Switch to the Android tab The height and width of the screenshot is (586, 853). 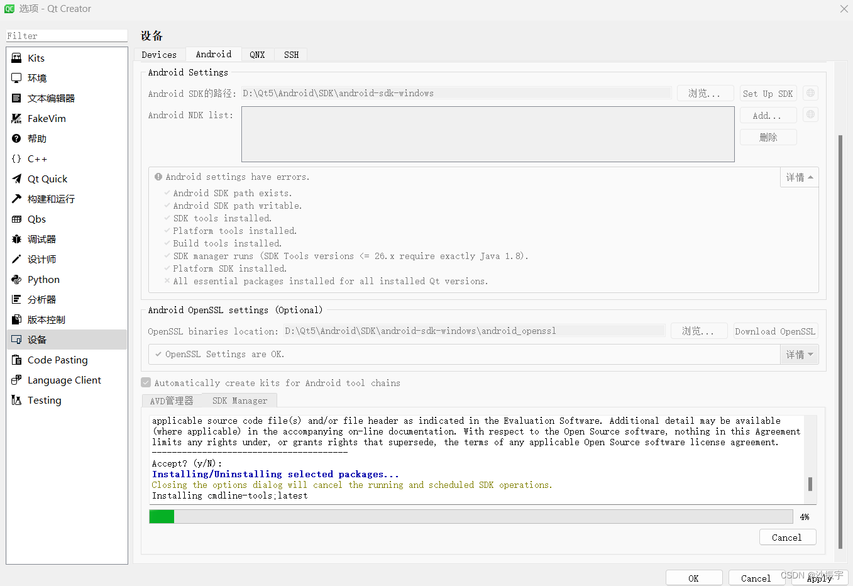214,54
